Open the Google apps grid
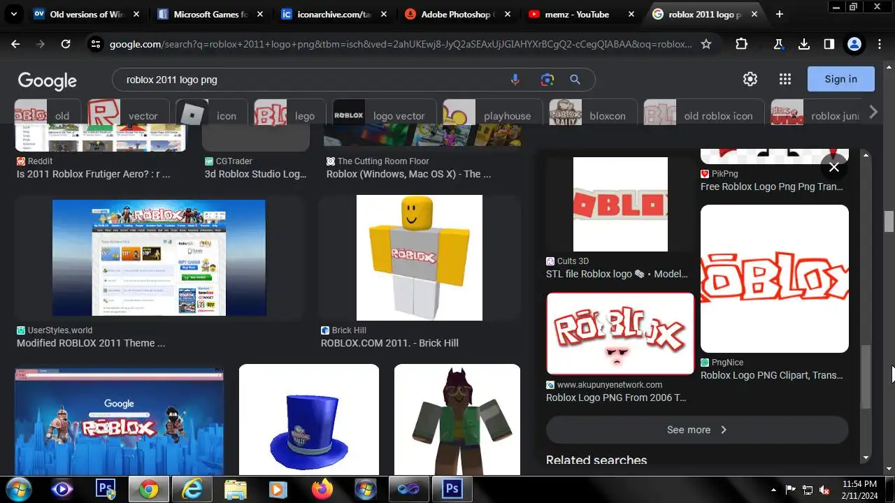Viewport: 895px width, 503px height. tap(785, 79)
